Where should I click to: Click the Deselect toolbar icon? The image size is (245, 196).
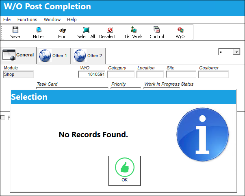[x=110, y=30]
